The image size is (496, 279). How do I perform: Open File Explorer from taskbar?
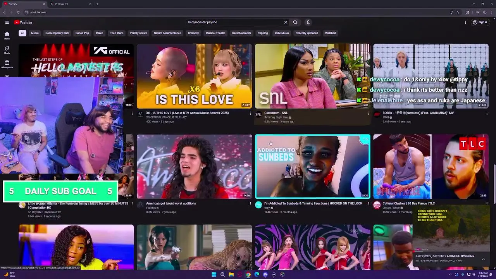click(231, 274)
